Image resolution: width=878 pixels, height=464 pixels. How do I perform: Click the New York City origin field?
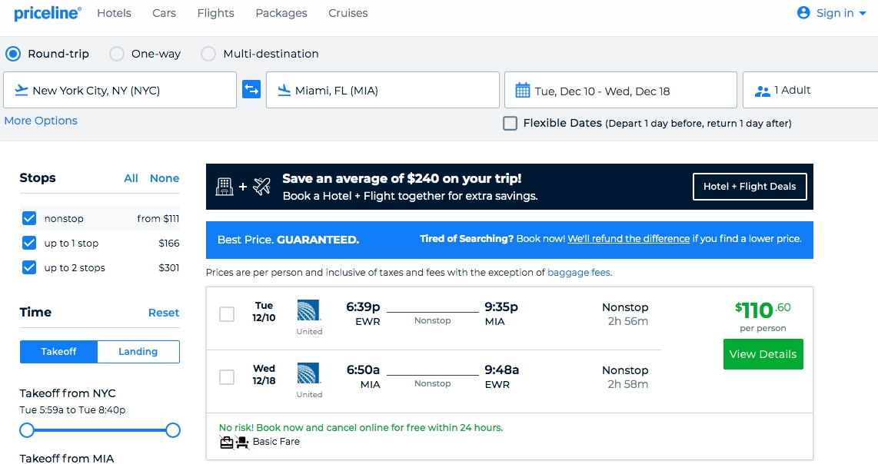pyautogui.click(x=120, y=91)
